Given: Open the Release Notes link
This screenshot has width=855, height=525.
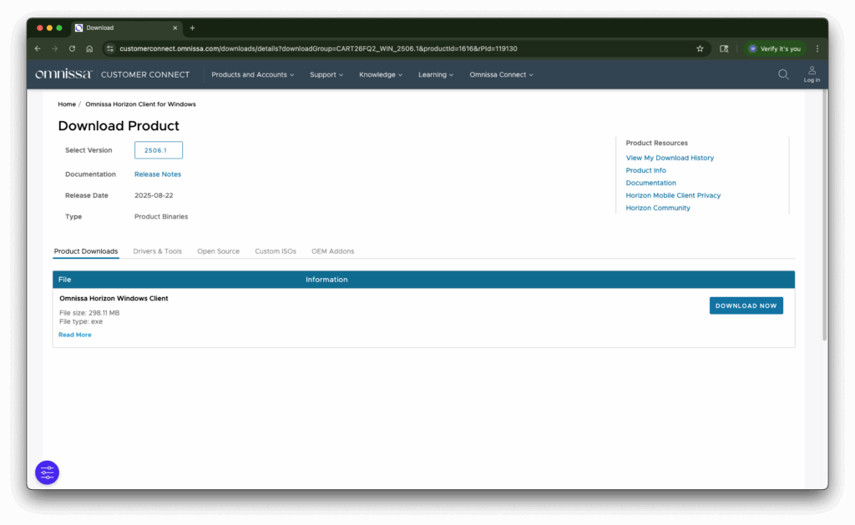Looking at the screenshot, I should (158, 174).
